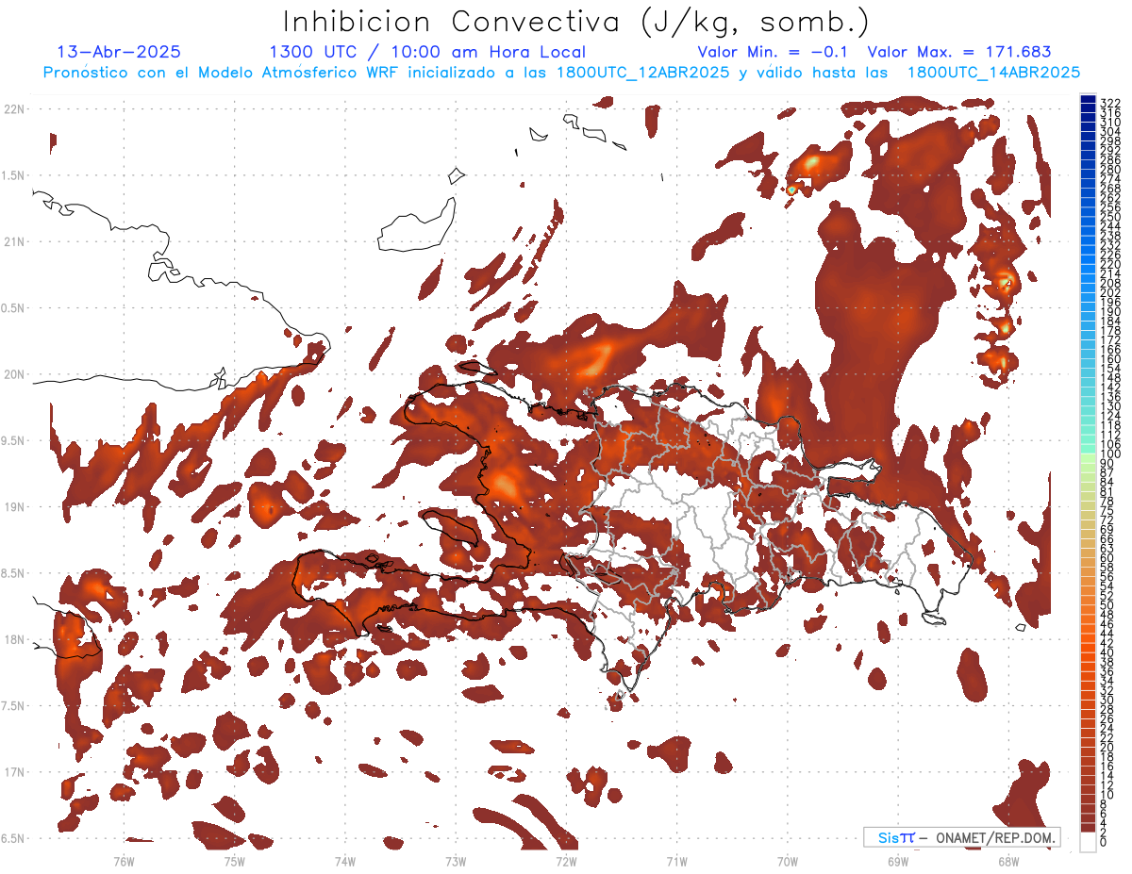The width and height of the screenshot is (1132, 874).
Task: Click the "76W" longitude label
Action: [124, 861]
